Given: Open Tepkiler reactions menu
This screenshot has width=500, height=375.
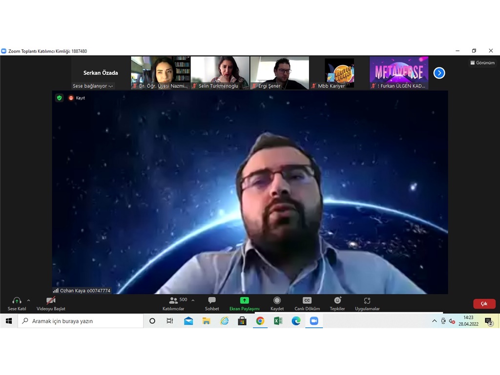Looking at the screenshot, I should pos(337,304).
